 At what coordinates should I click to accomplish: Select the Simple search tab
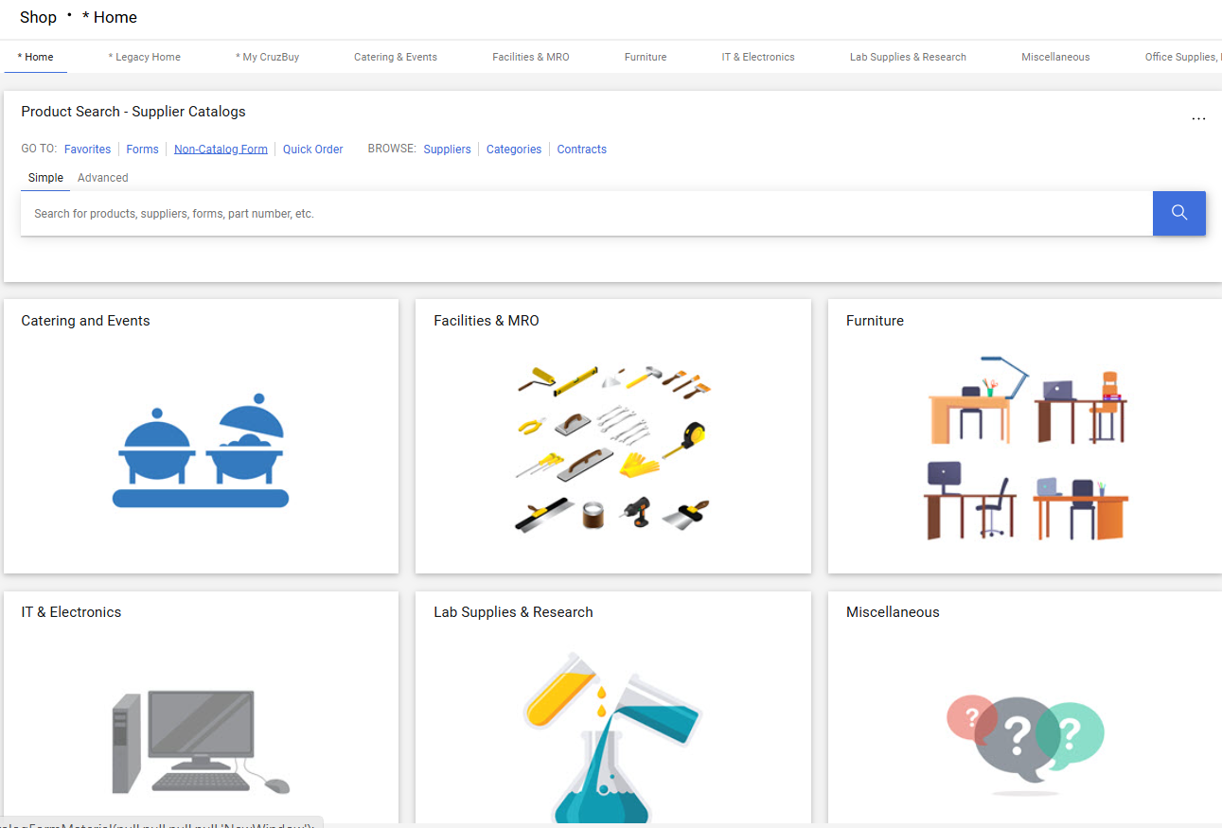(45, 178)
